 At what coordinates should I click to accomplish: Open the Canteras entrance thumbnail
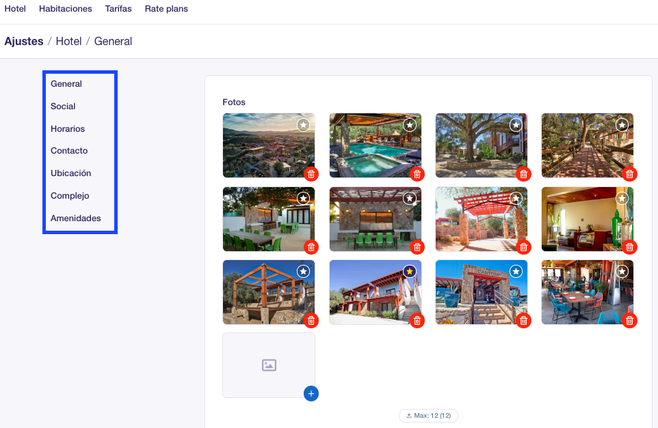482,292
